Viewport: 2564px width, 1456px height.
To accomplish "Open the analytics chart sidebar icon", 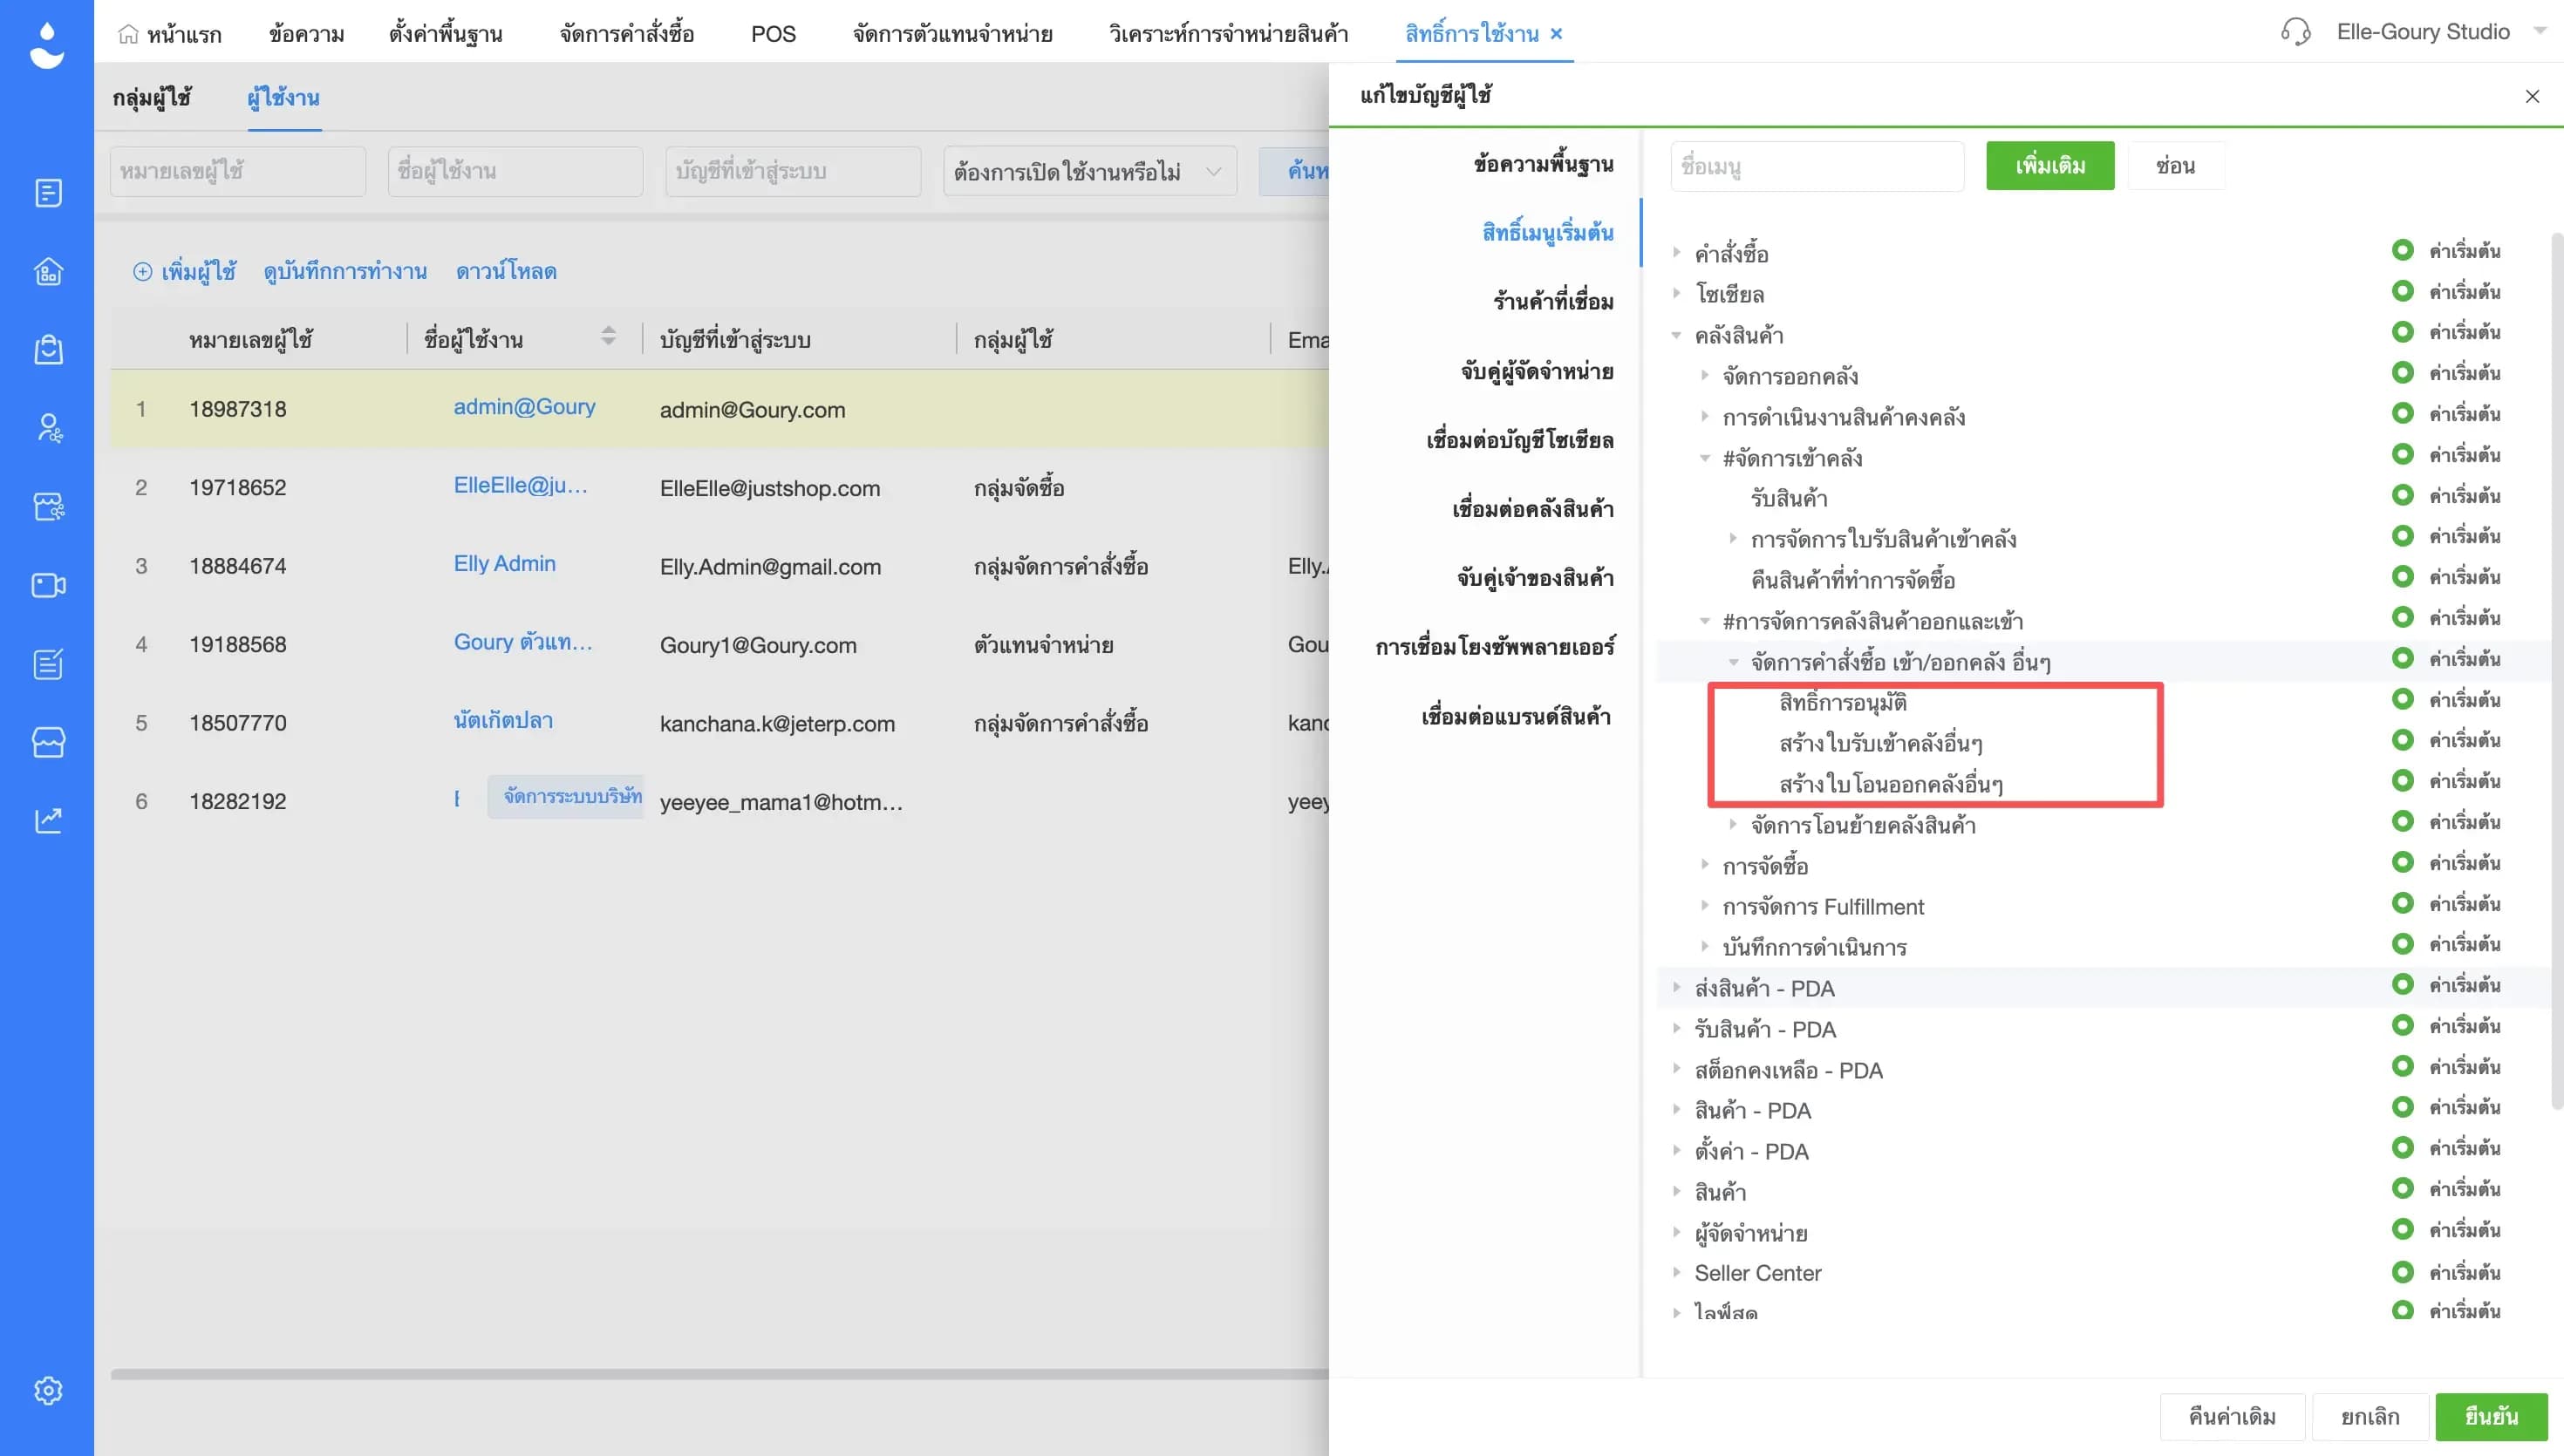I will coord(48,821).
